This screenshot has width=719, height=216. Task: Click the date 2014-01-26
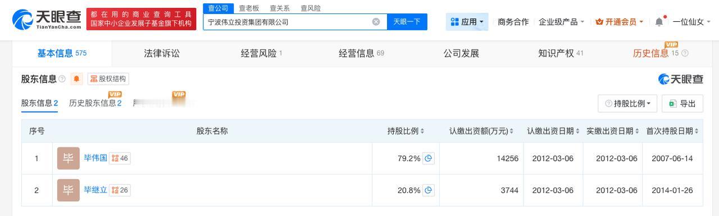click(672, 190)
